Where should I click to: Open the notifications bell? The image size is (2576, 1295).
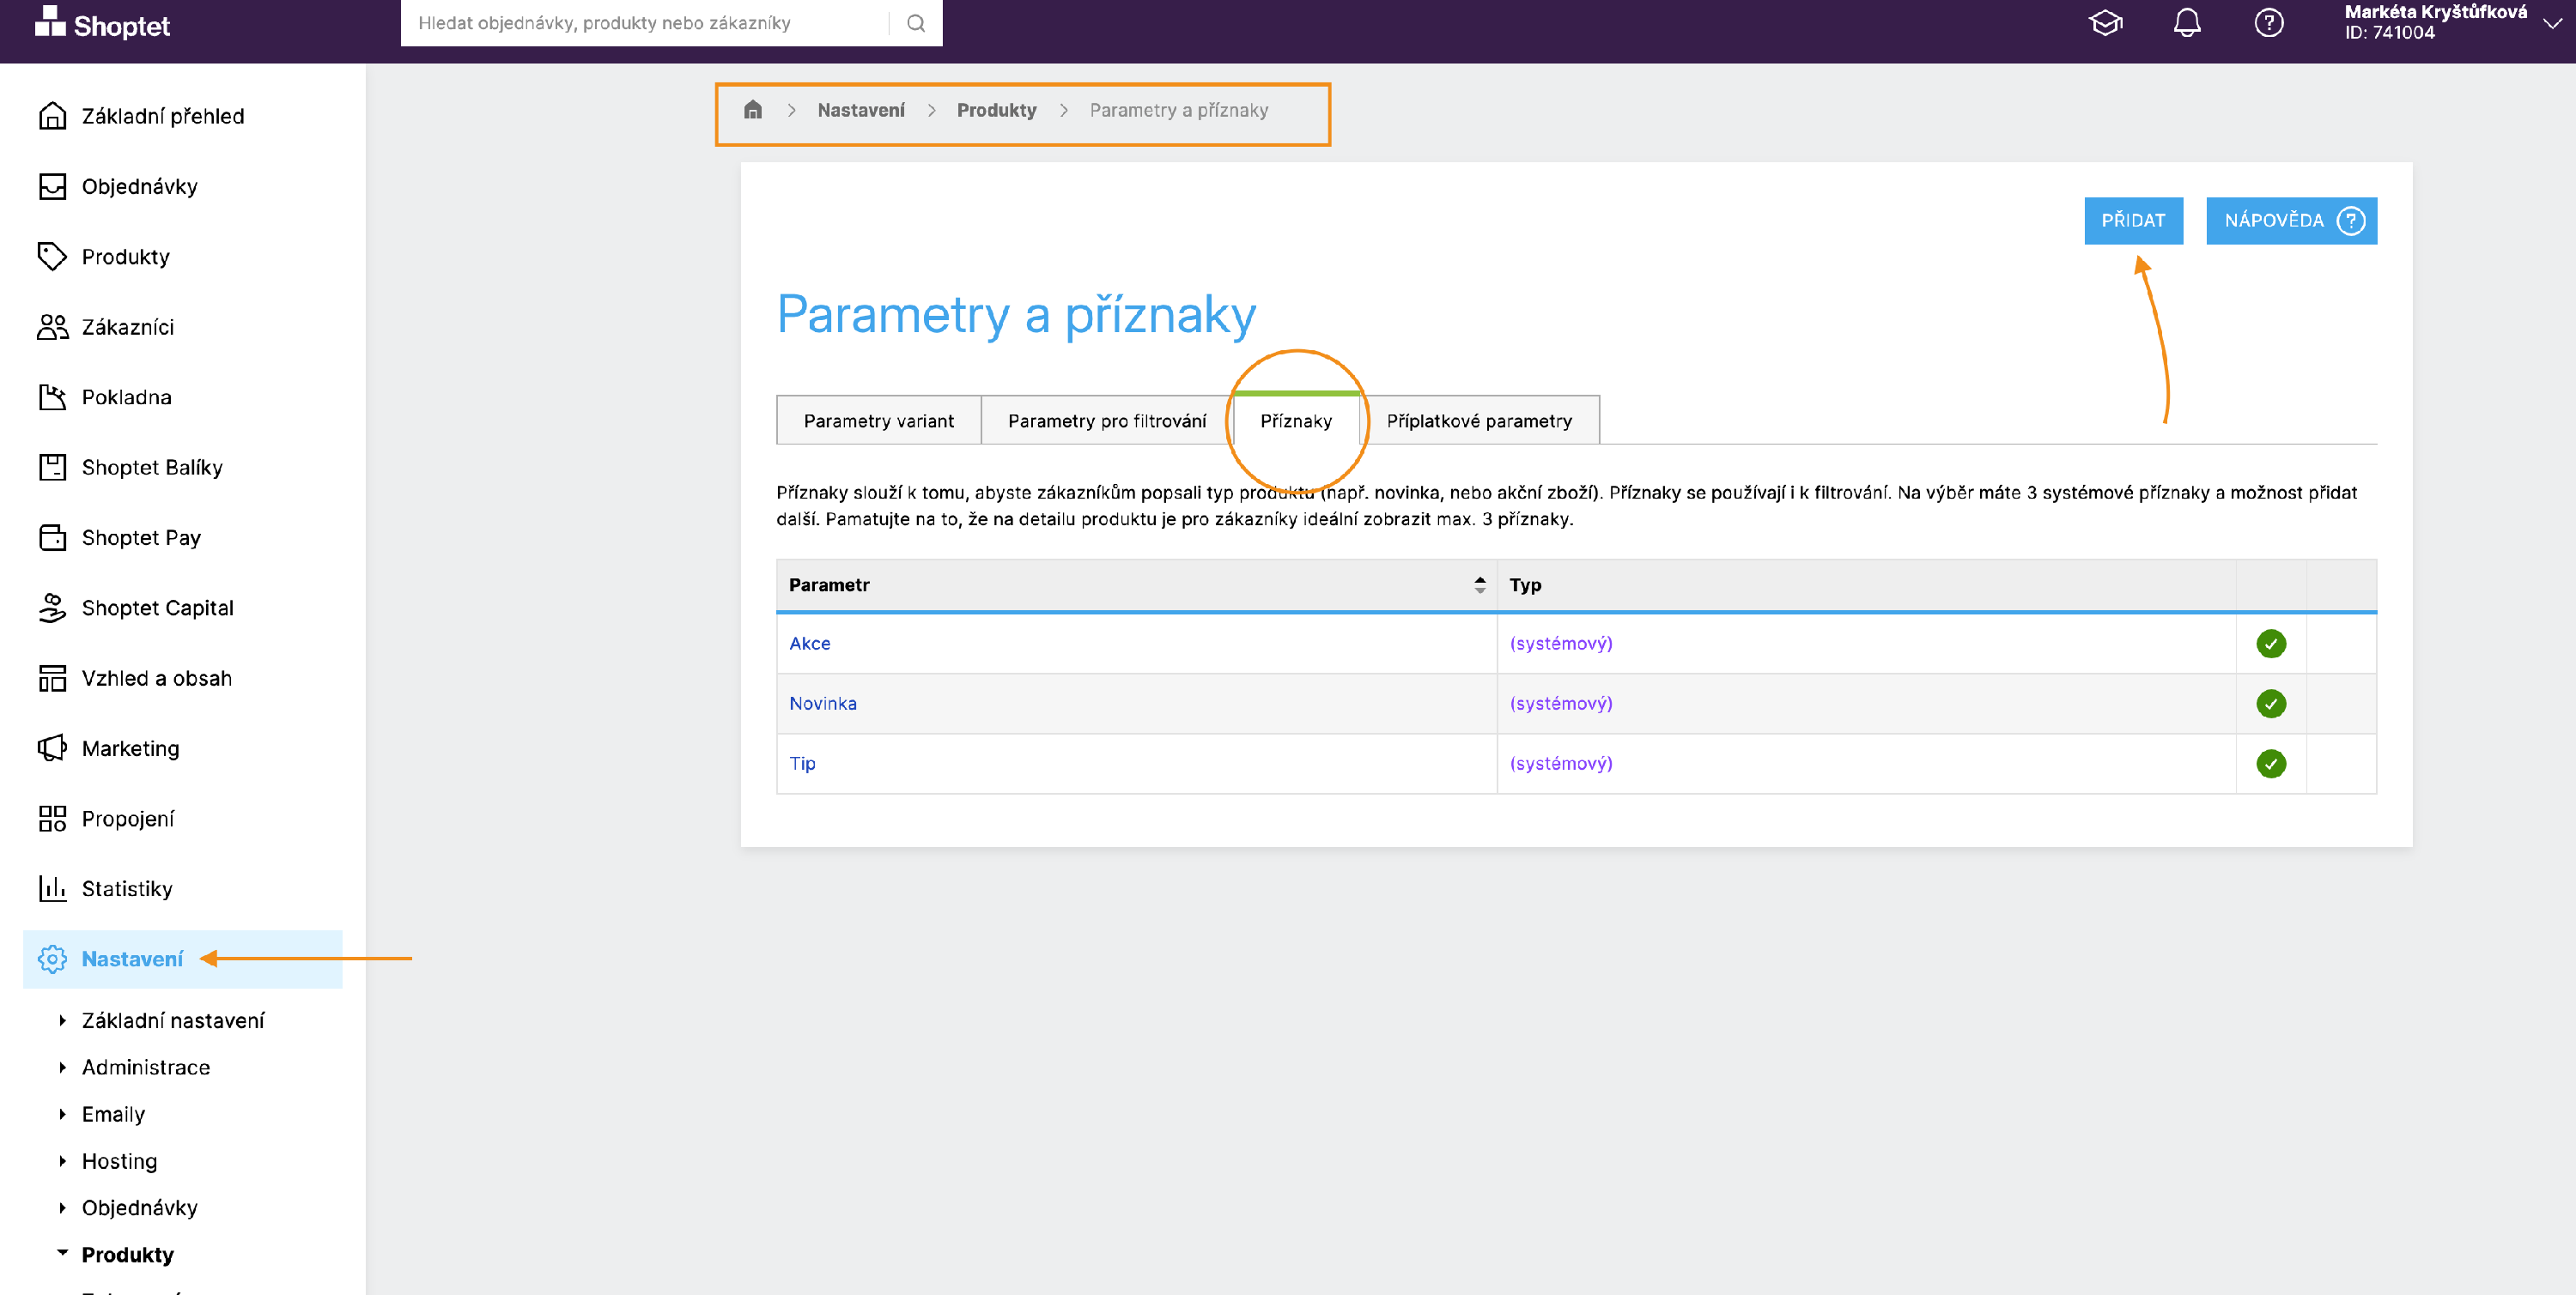coord(2187,23)
